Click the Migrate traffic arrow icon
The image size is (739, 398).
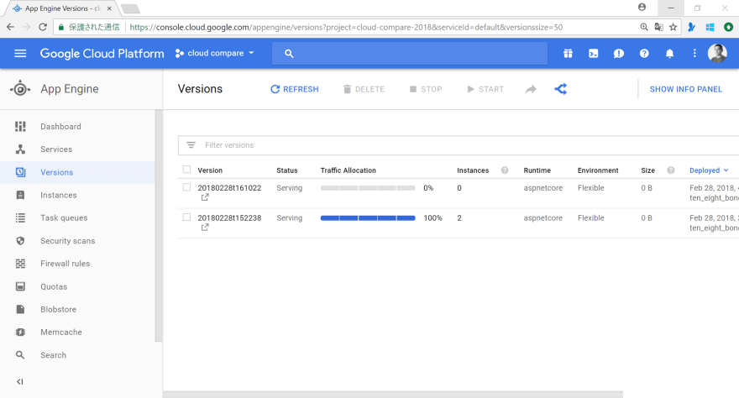(x=531, y=89)
